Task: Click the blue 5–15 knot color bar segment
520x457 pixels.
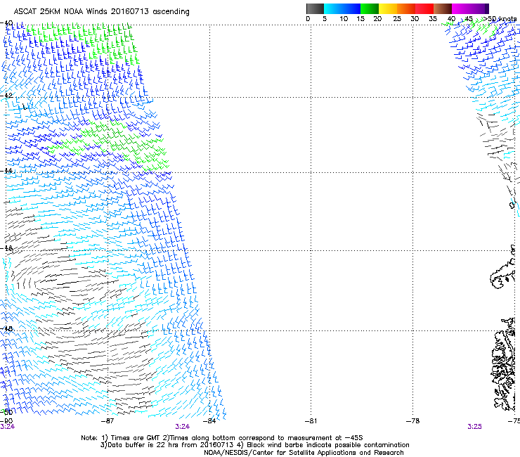Action: click(342, 8)
